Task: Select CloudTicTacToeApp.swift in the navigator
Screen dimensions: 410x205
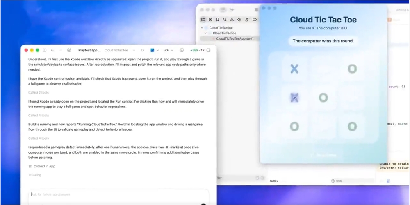Action: click(x=232, y=38)
